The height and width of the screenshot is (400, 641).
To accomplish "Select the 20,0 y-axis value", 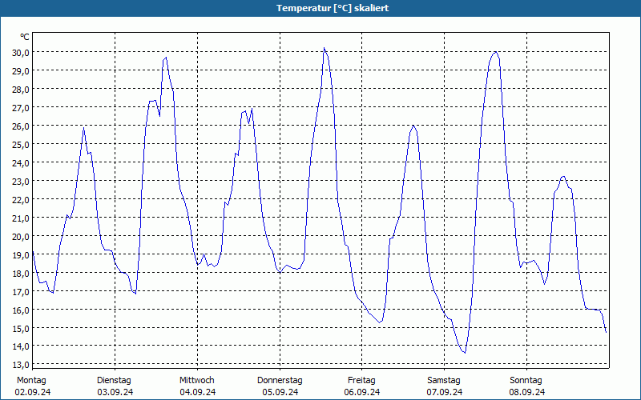I will (x=21, y=236).
